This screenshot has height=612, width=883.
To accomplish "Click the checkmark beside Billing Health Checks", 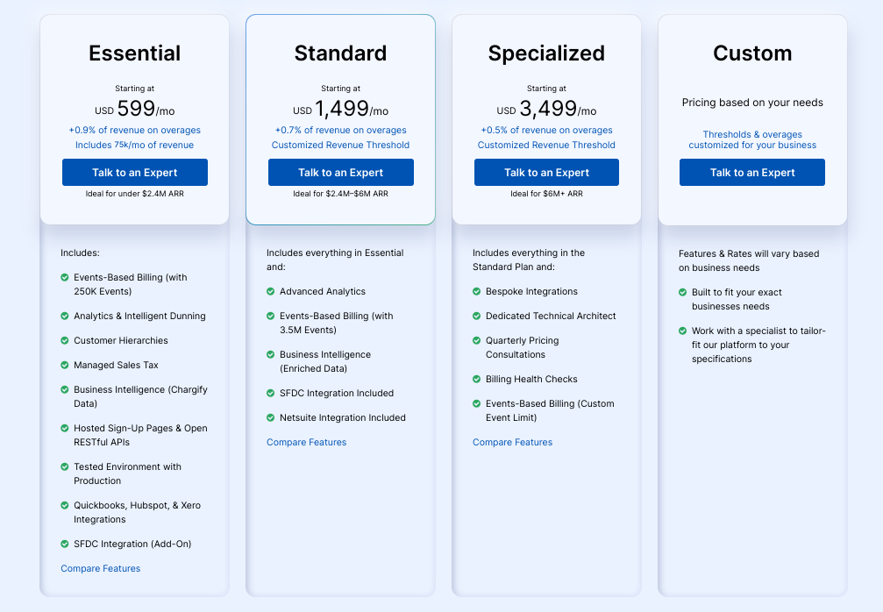I will coord(477,380).
